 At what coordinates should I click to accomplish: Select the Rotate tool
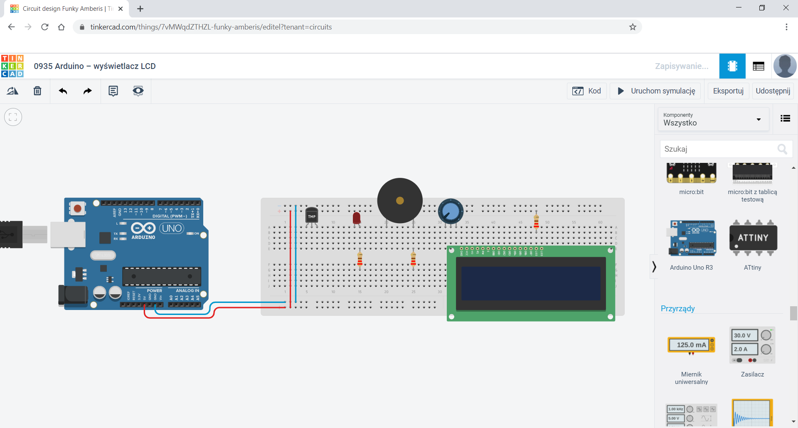pos(12,91)
